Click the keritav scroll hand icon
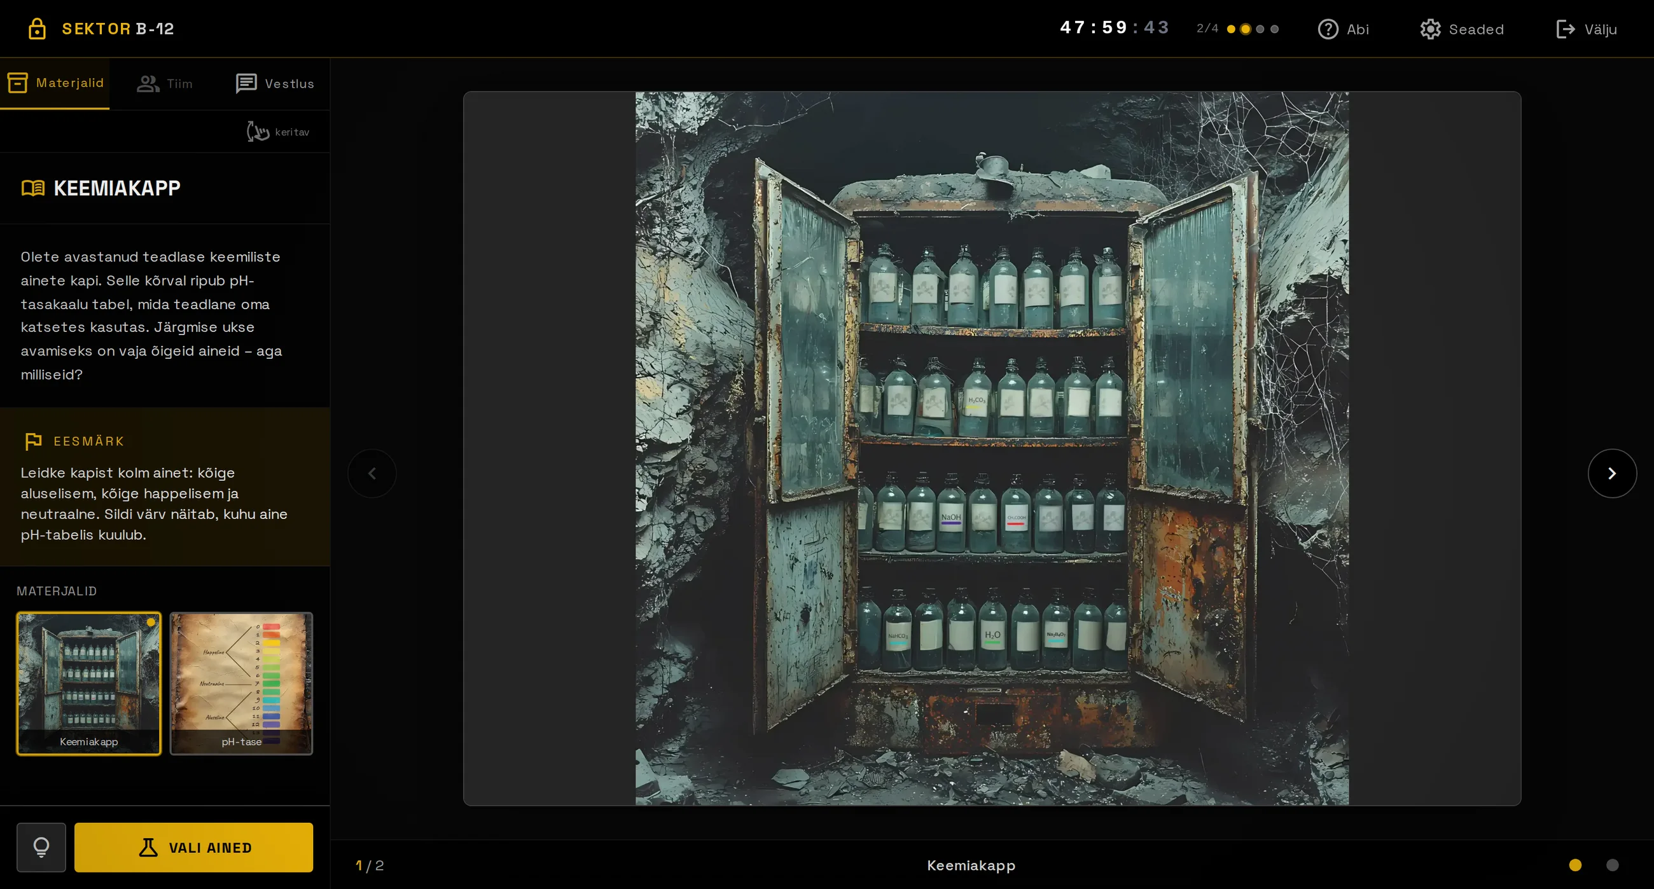 click(x=258, y=132)
